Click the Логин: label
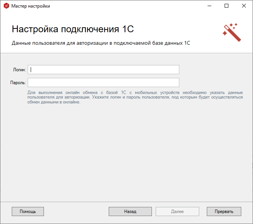 pos(19,70)
